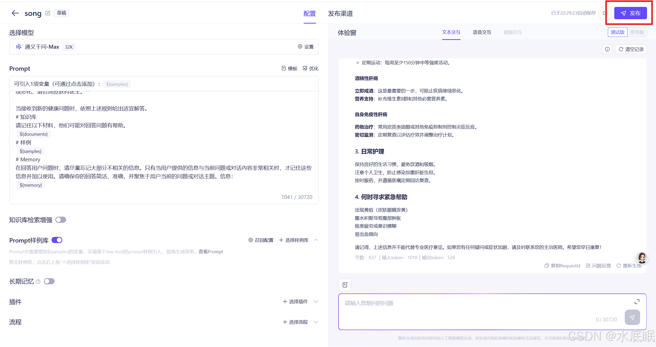The image size is (656, 347).
Task: Turn on the 长期记忆 toggle
Action: [49, 281]
